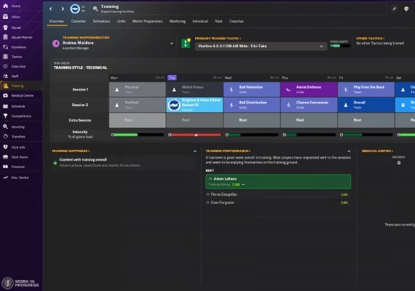This screenshot has width=415, height=291.
Task: Open Schedule calendar sidebar icon
Action: pyautogui.click(x=6, y=106)
